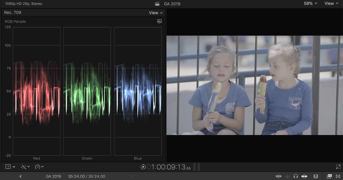Click the play button beside the timecode
The height and width of the screenshot is (180, 343).
click(x=143, y=167)
